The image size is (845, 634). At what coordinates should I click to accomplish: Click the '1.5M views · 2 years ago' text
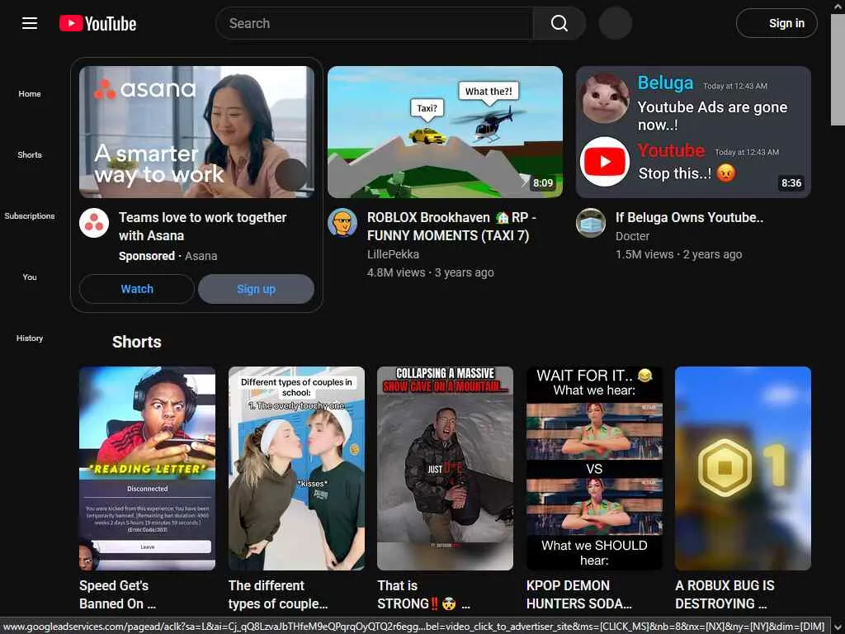(678, 254)
